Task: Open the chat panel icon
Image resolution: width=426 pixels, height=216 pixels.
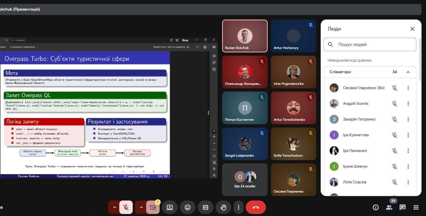Action: (x=402, y=207)
